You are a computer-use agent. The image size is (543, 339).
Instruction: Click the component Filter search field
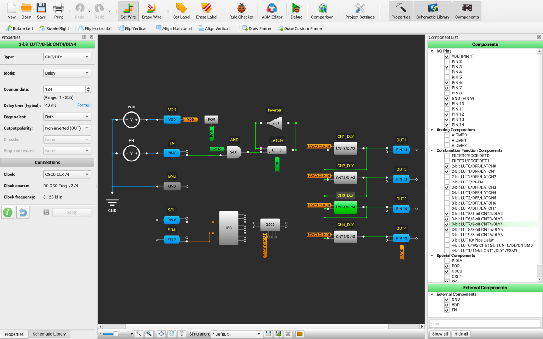pos(485,324)
